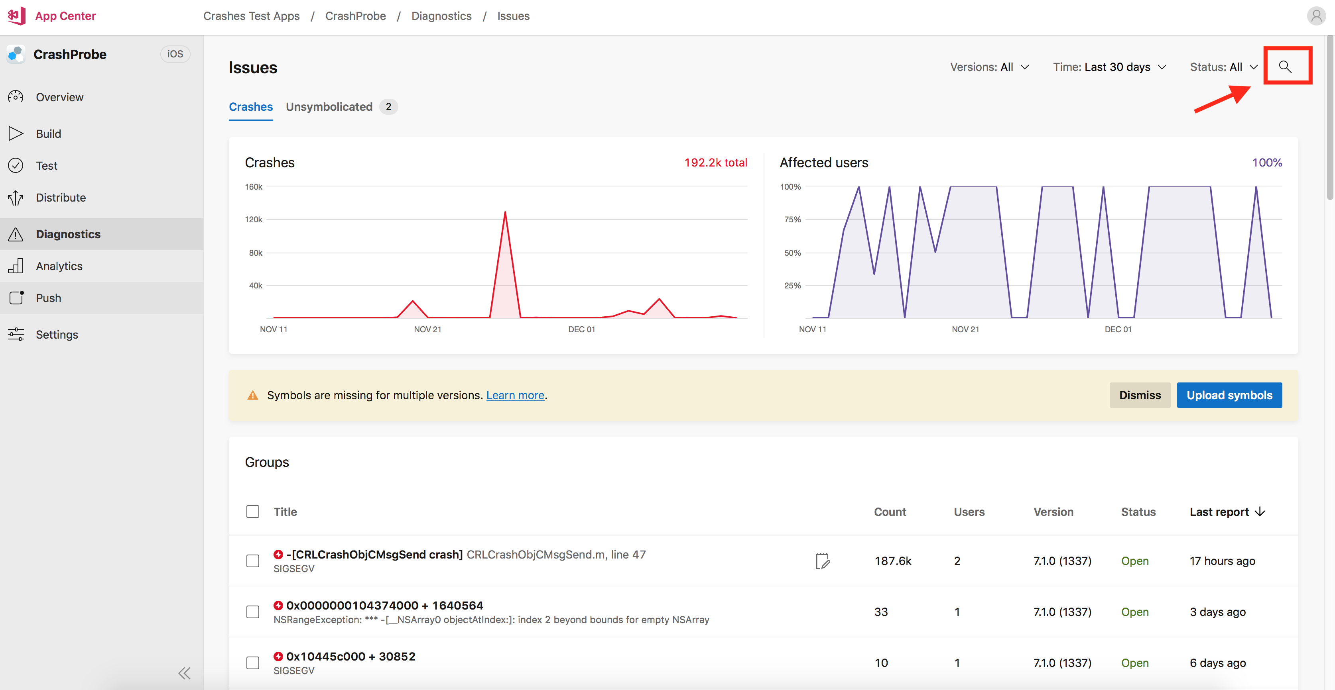Open the Settings section
This screenshot has width=1335, height=690.
coord(56,333)
